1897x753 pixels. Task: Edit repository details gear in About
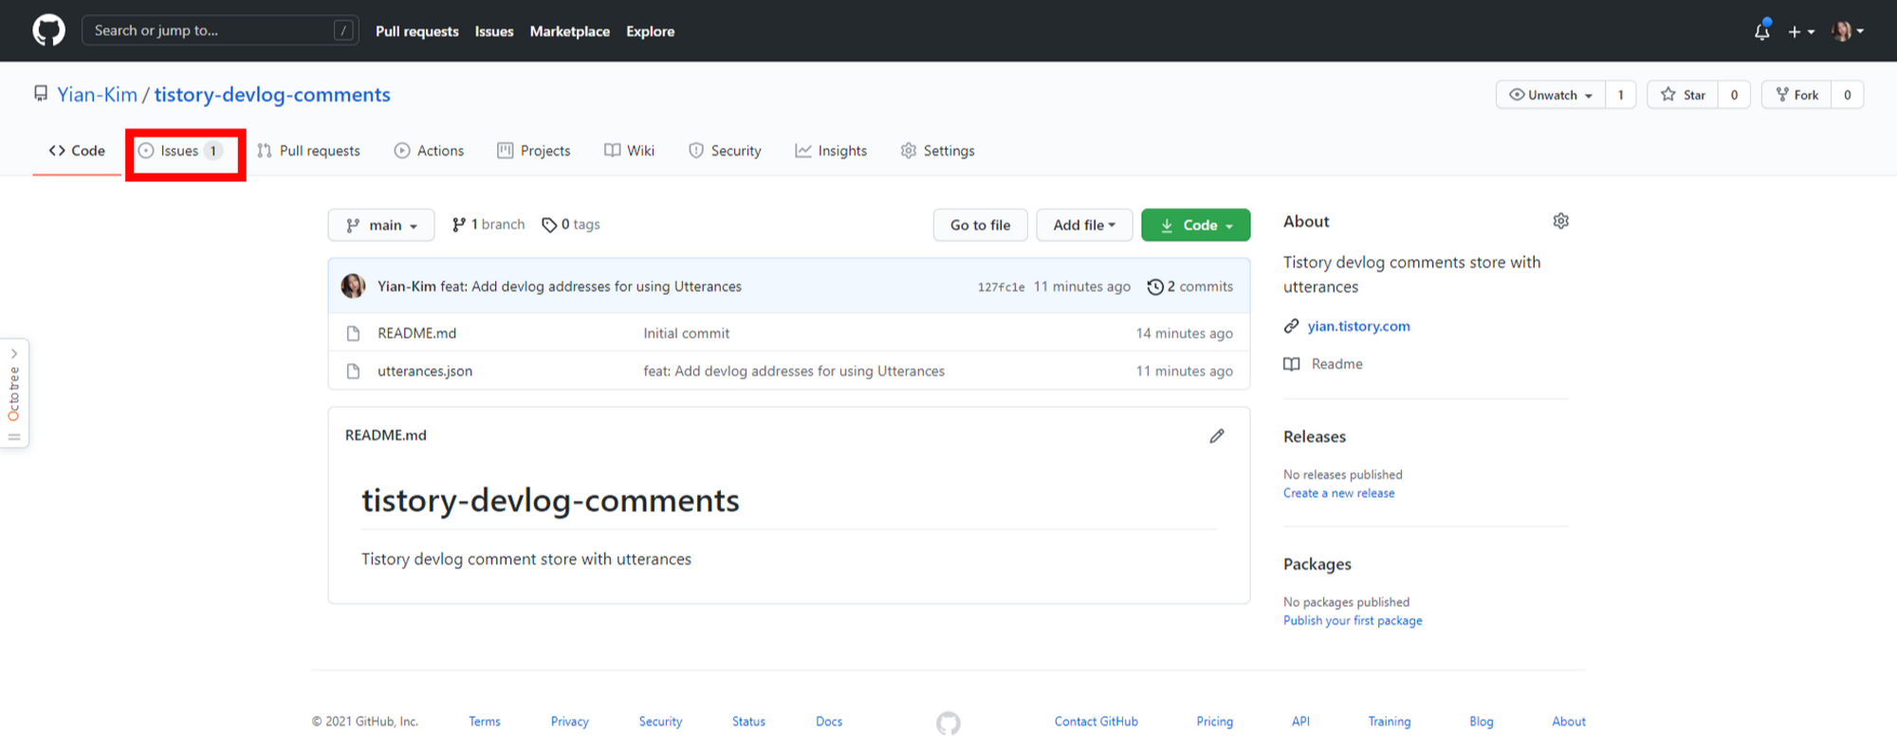[x=1560, y=221]
